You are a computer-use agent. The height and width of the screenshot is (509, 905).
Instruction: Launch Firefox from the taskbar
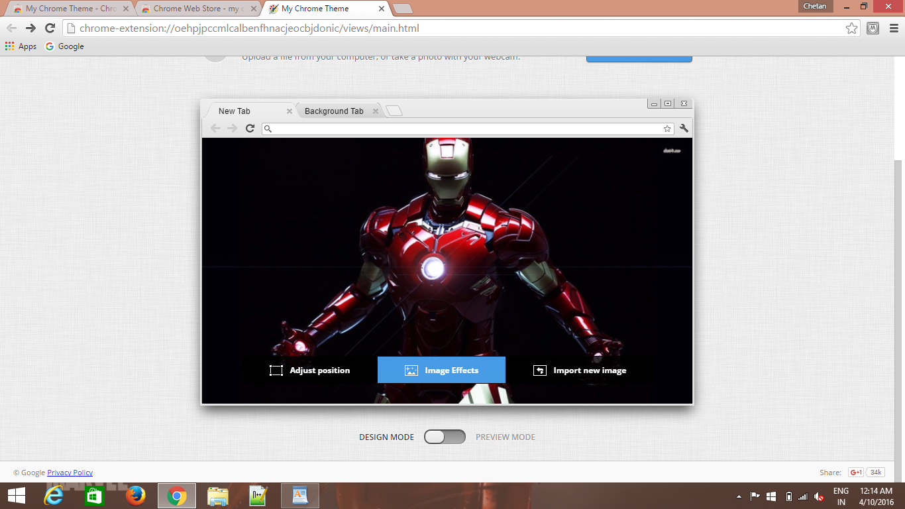point(136,496)
